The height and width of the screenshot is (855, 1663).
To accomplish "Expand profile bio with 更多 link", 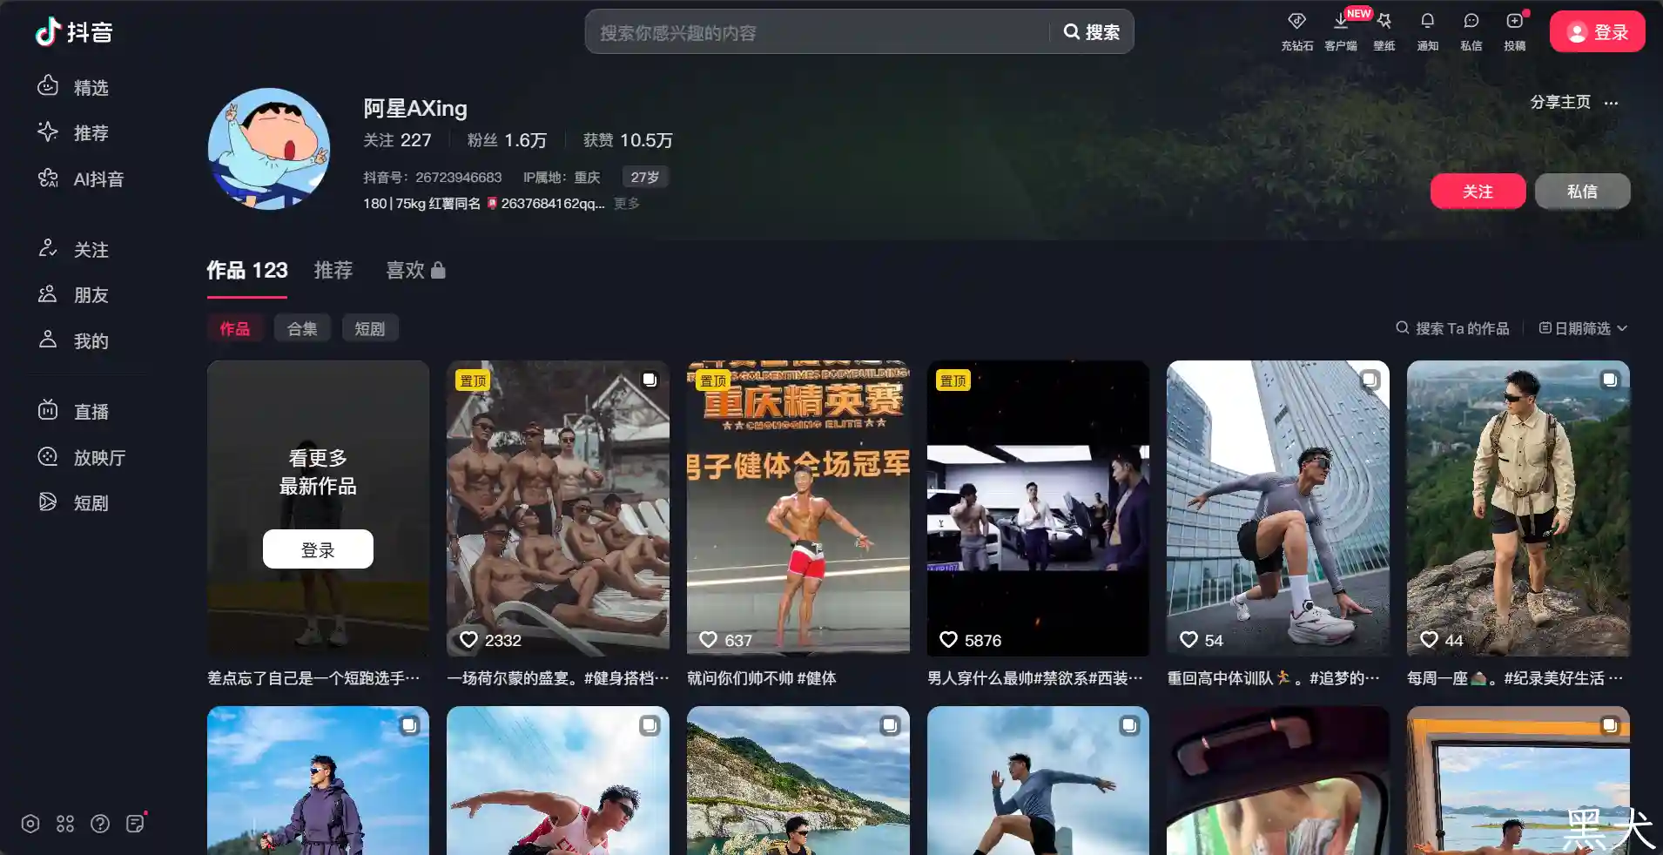I will 626,203.
